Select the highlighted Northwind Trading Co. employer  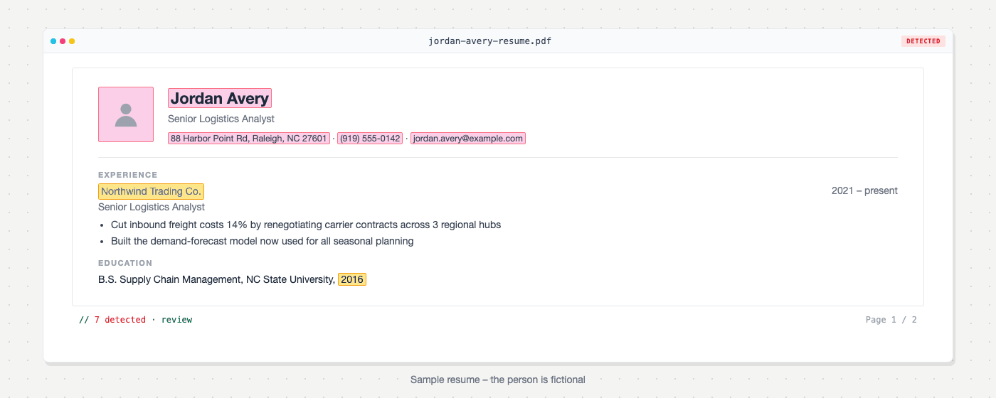click(151, 191)
